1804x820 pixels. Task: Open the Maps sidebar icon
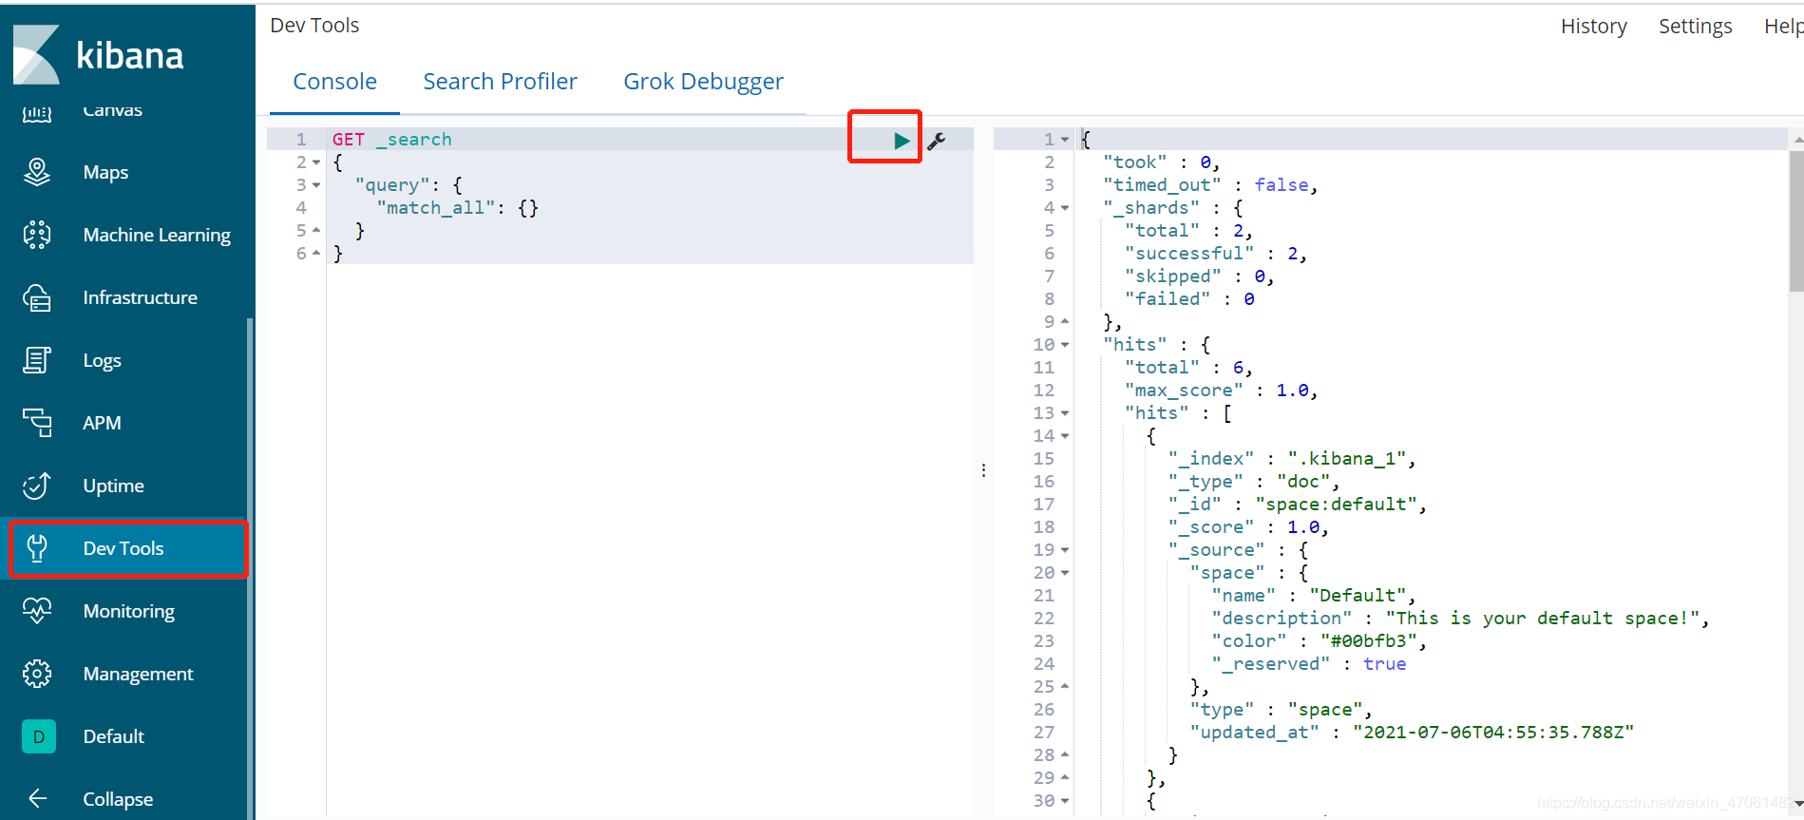(37, 172)
